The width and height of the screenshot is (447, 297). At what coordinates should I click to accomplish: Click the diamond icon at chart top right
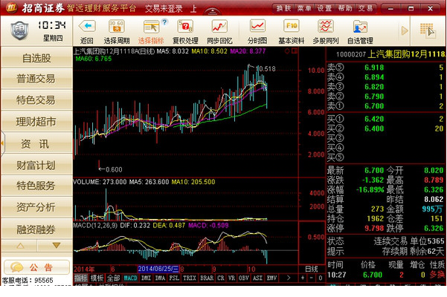(x=287, y=51)
